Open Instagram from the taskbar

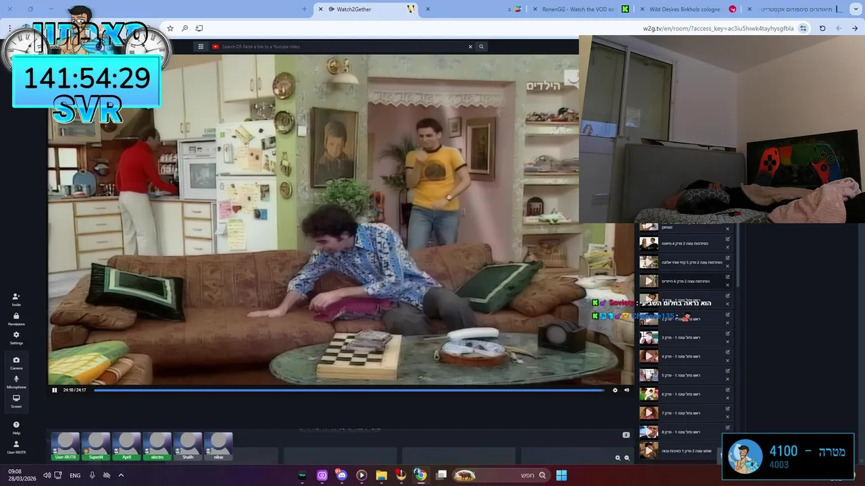pyautogui.click(x=322, y=475)
